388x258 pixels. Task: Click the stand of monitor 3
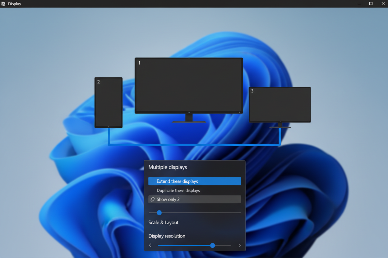click(280, 125)
